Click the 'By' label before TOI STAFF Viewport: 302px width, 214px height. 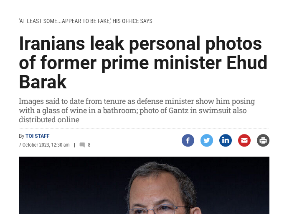pos(21,136)
